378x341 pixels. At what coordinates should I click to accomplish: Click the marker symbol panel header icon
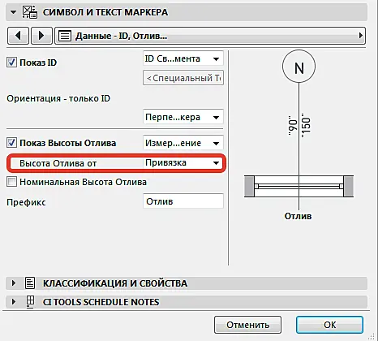click(30, 12)
